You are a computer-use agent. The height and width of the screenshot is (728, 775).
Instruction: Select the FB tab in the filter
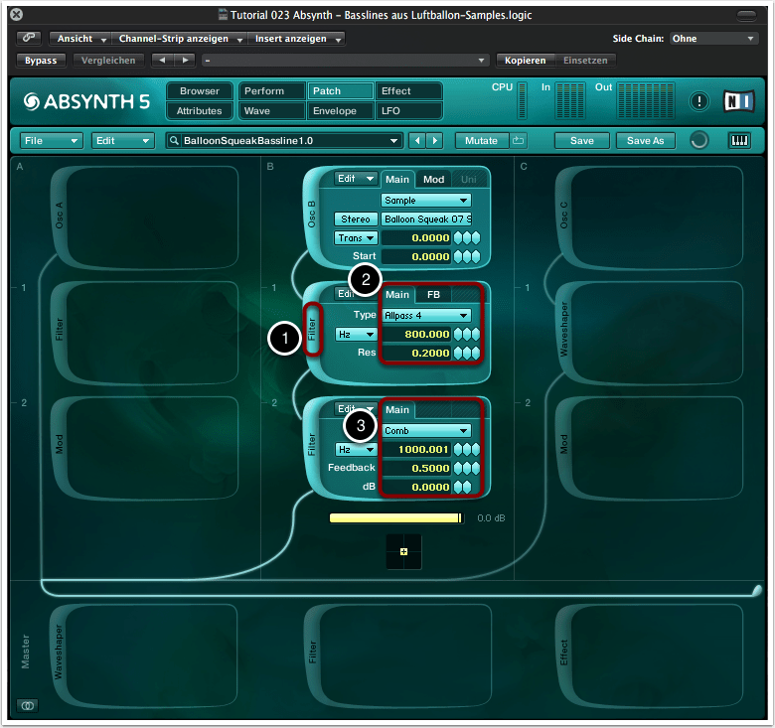pos(433,294)
